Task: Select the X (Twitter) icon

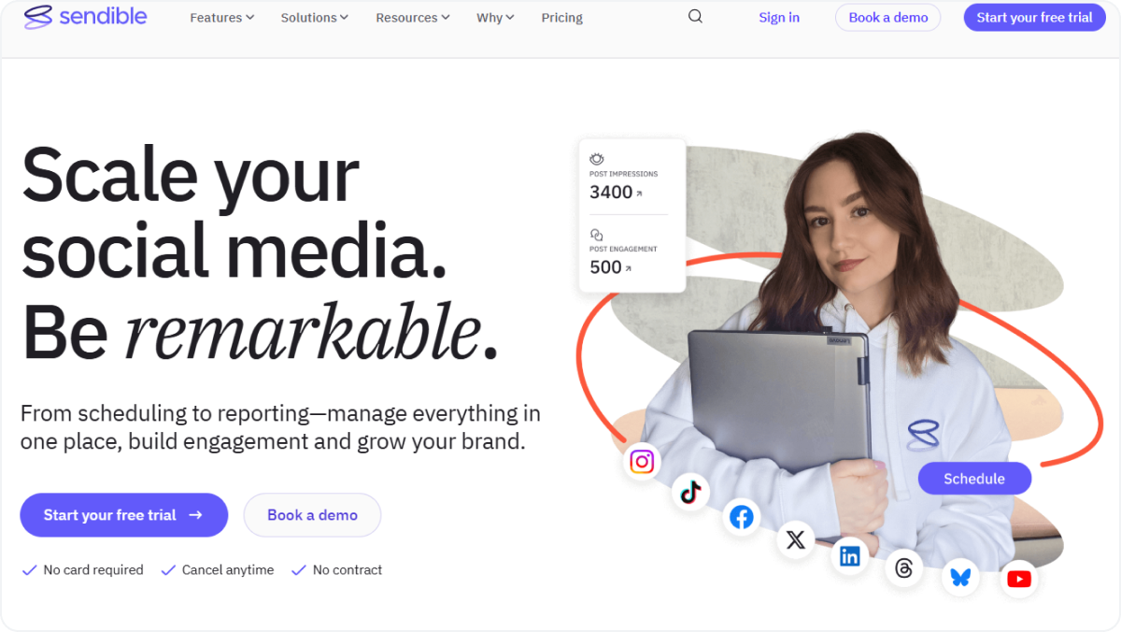Action: click(796, 539)
